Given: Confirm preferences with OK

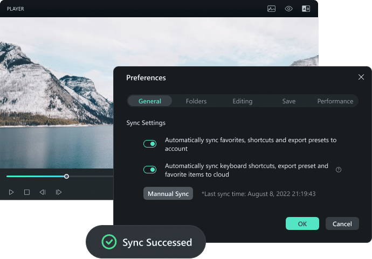Looking at the screenshot, I should click(302, 223).
